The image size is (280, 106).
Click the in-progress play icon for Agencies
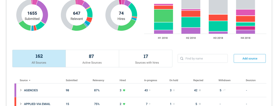click(150, 90)
